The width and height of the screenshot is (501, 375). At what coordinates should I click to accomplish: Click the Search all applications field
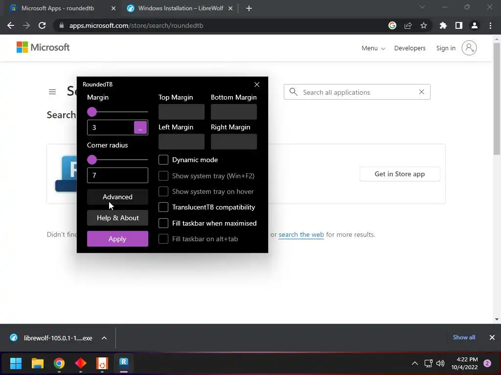tap(358, 92)
